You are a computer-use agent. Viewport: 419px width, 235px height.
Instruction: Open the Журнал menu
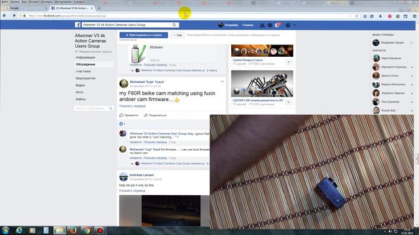pyautogui.click(x=33, y=2)
